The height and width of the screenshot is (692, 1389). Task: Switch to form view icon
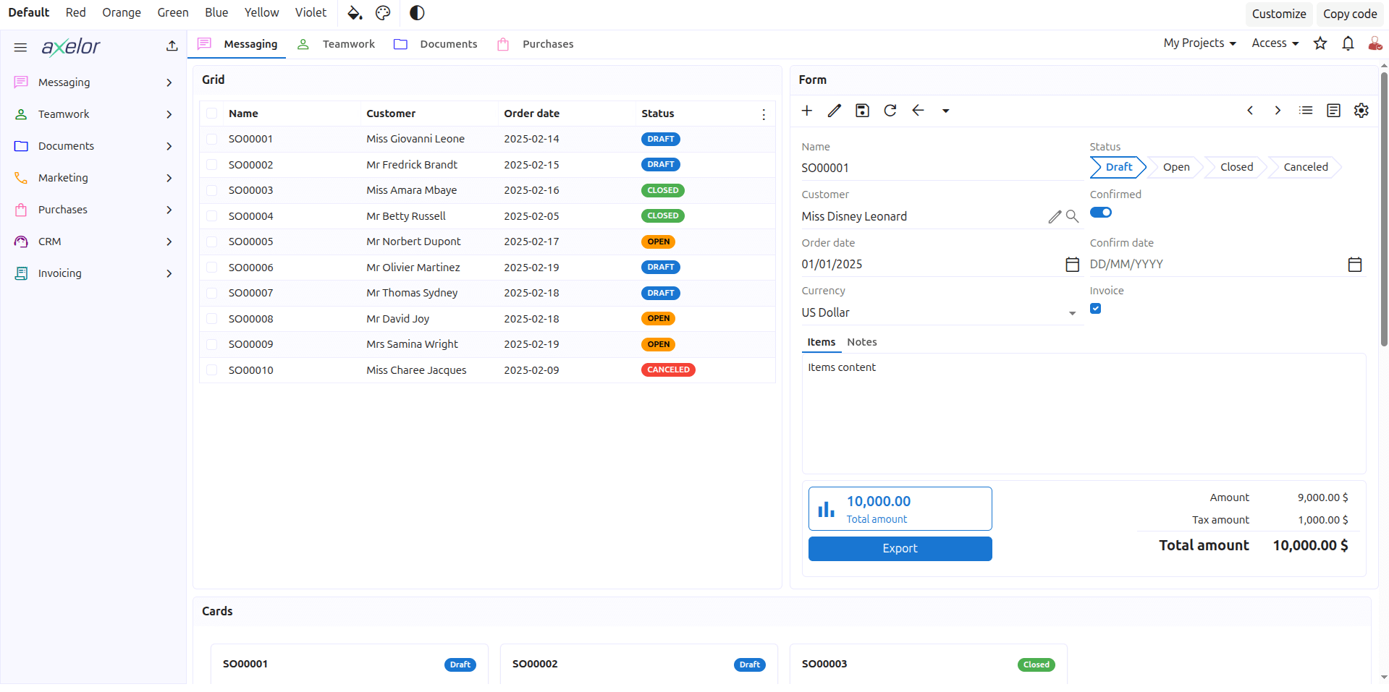pyautogui.click(x=1333, y=111)
